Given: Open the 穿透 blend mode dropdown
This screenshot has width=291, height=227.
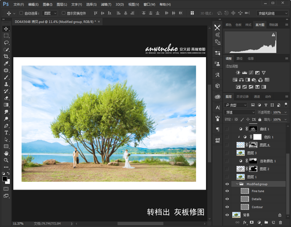Looking at the screenshot, I should (x=240, y=112).
